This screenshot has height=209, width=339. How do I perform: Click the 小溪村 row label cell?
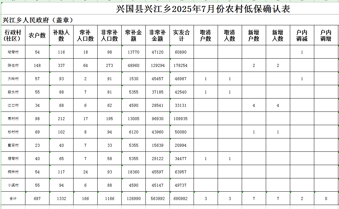[13, 185]
